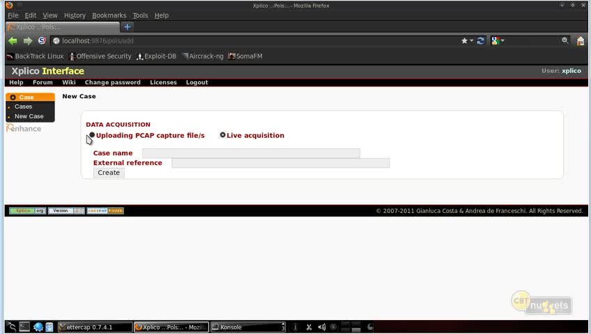
Task: Click the orange Case section icon in the sidebar
Action: pyautogui.click(x=13, y=97)
